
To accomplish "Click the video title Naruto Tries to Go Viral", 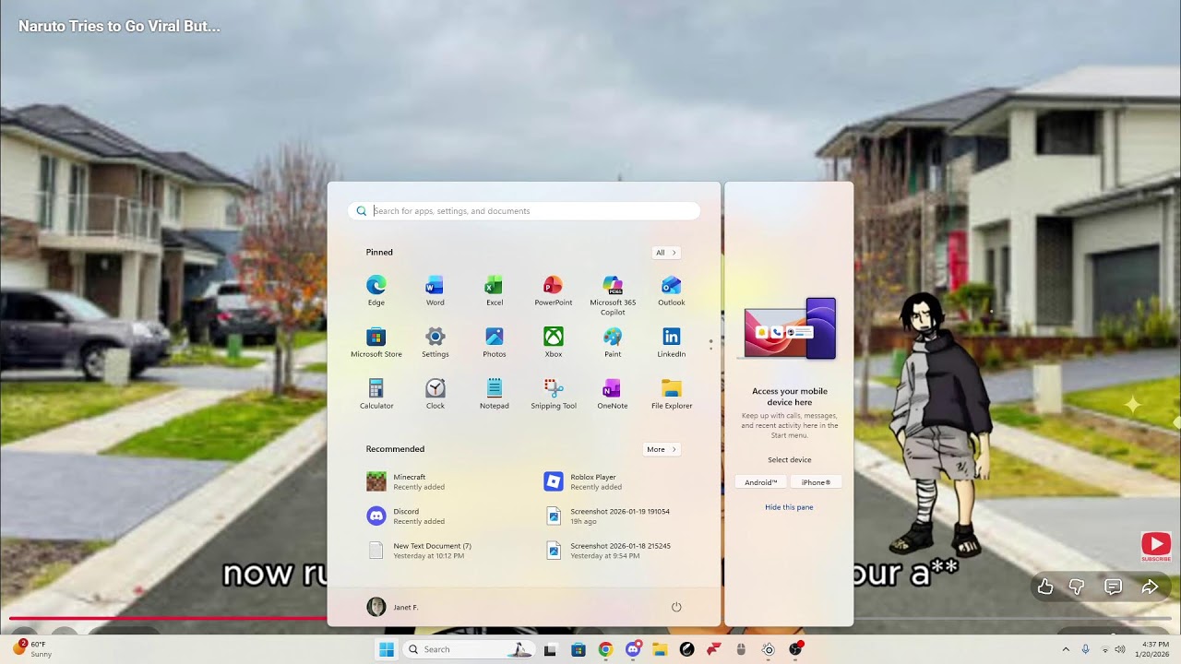I will pyautogui.click(x=119, y=26).
